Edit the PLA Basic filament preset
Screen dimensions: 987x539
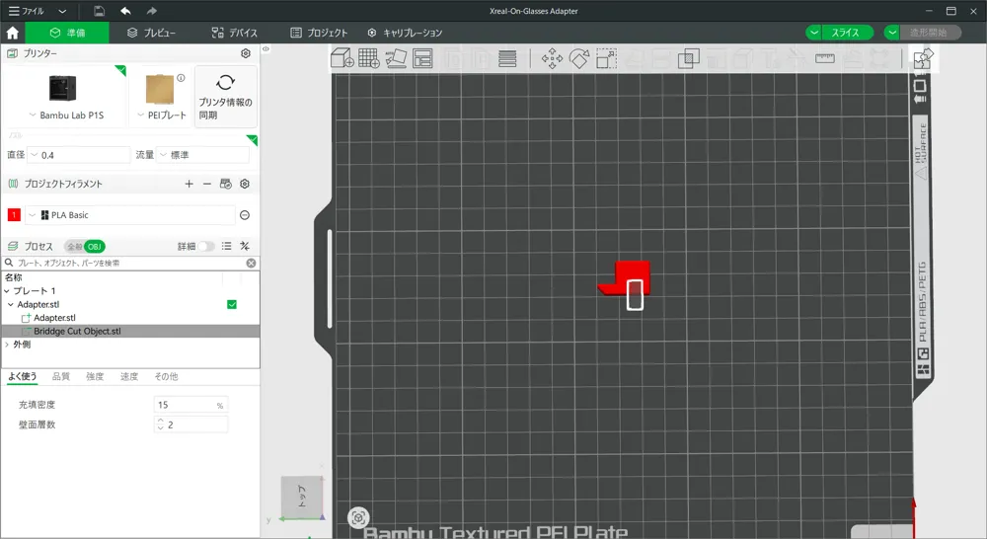point(245,215)
